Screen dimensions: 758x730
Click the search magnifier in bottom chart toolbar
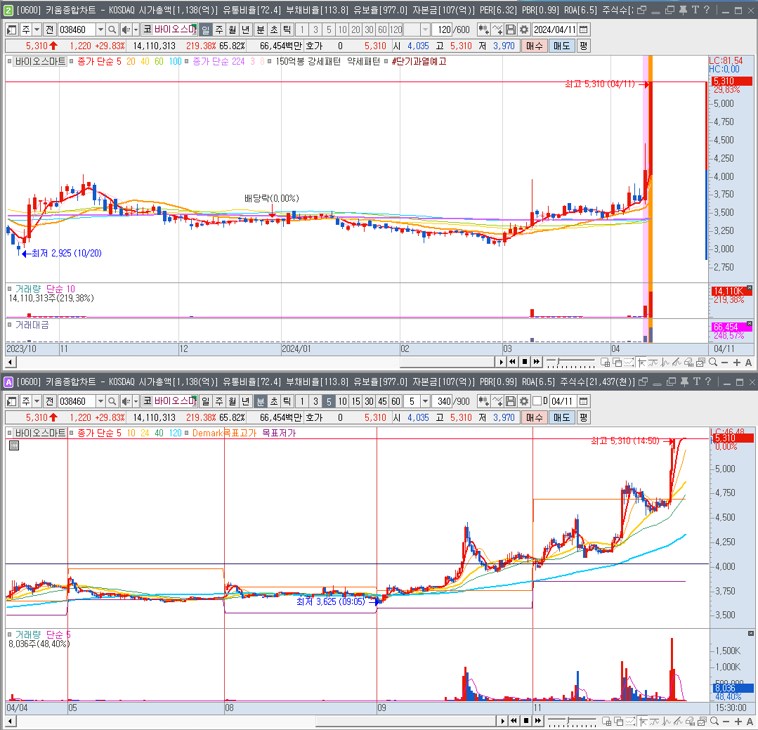tap(112, 401)
